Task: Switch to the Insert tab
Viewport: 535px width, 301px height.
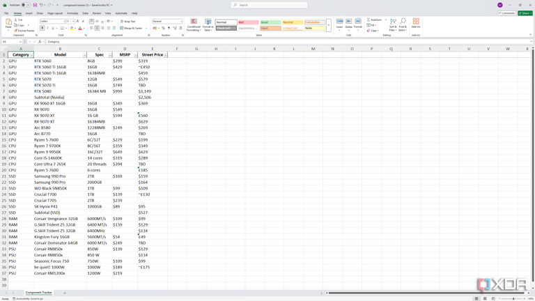Action: tap(29, 13)
